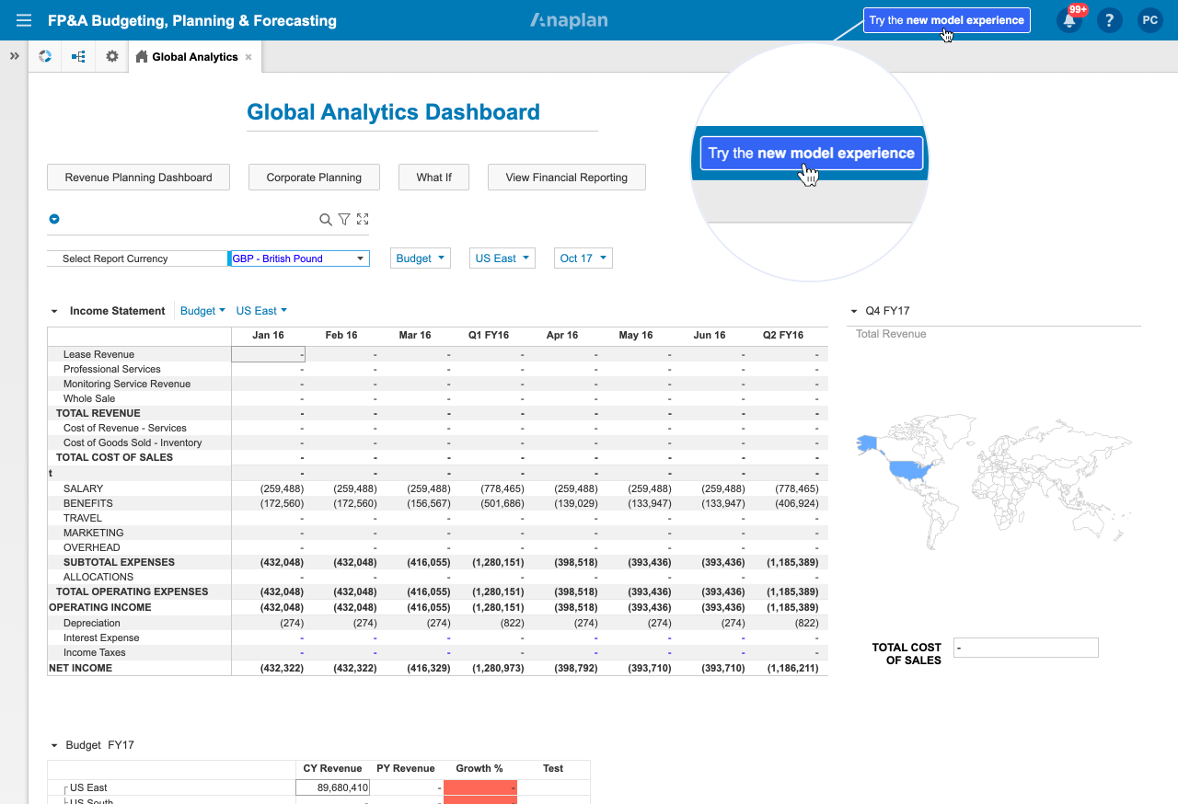Open US East dropdown in Income Statement header
Viewport: 1178px width, 804px height.
click(261, 311)
